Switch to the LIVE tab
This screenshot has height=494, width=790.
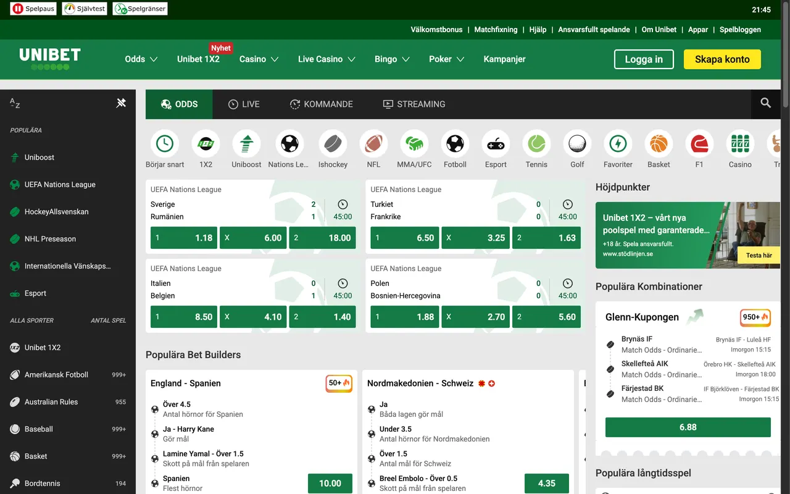[x=244, y=104]
